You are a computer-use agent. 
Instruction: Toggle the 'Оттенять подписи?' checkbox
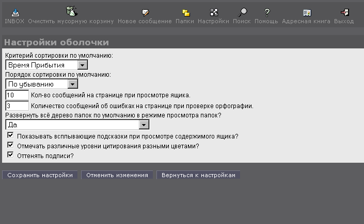click(x=10, y=154)
